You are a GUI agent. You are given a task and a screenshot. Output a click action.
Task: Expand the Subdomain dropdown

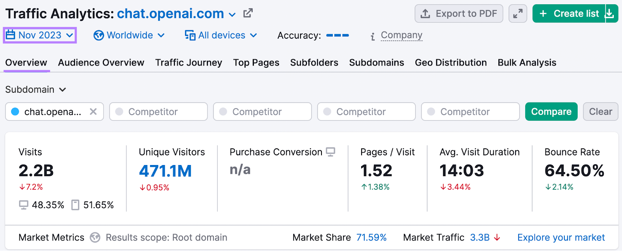[x=62, y=89]
